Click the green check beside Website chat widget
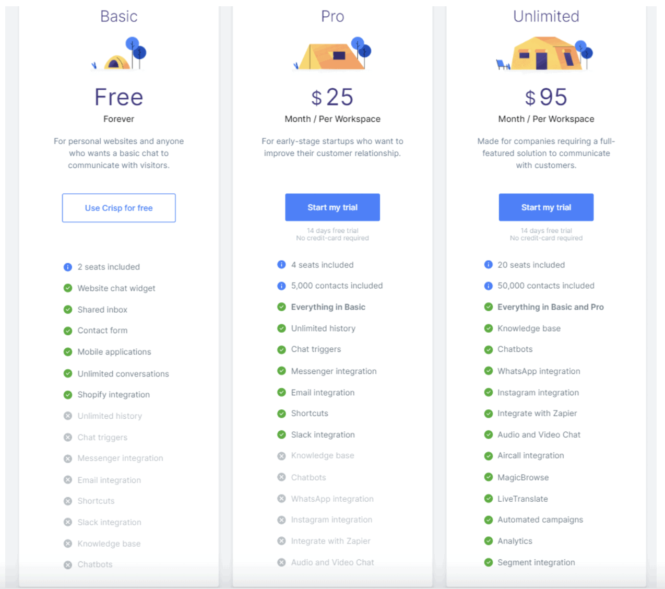 point(68,288)
